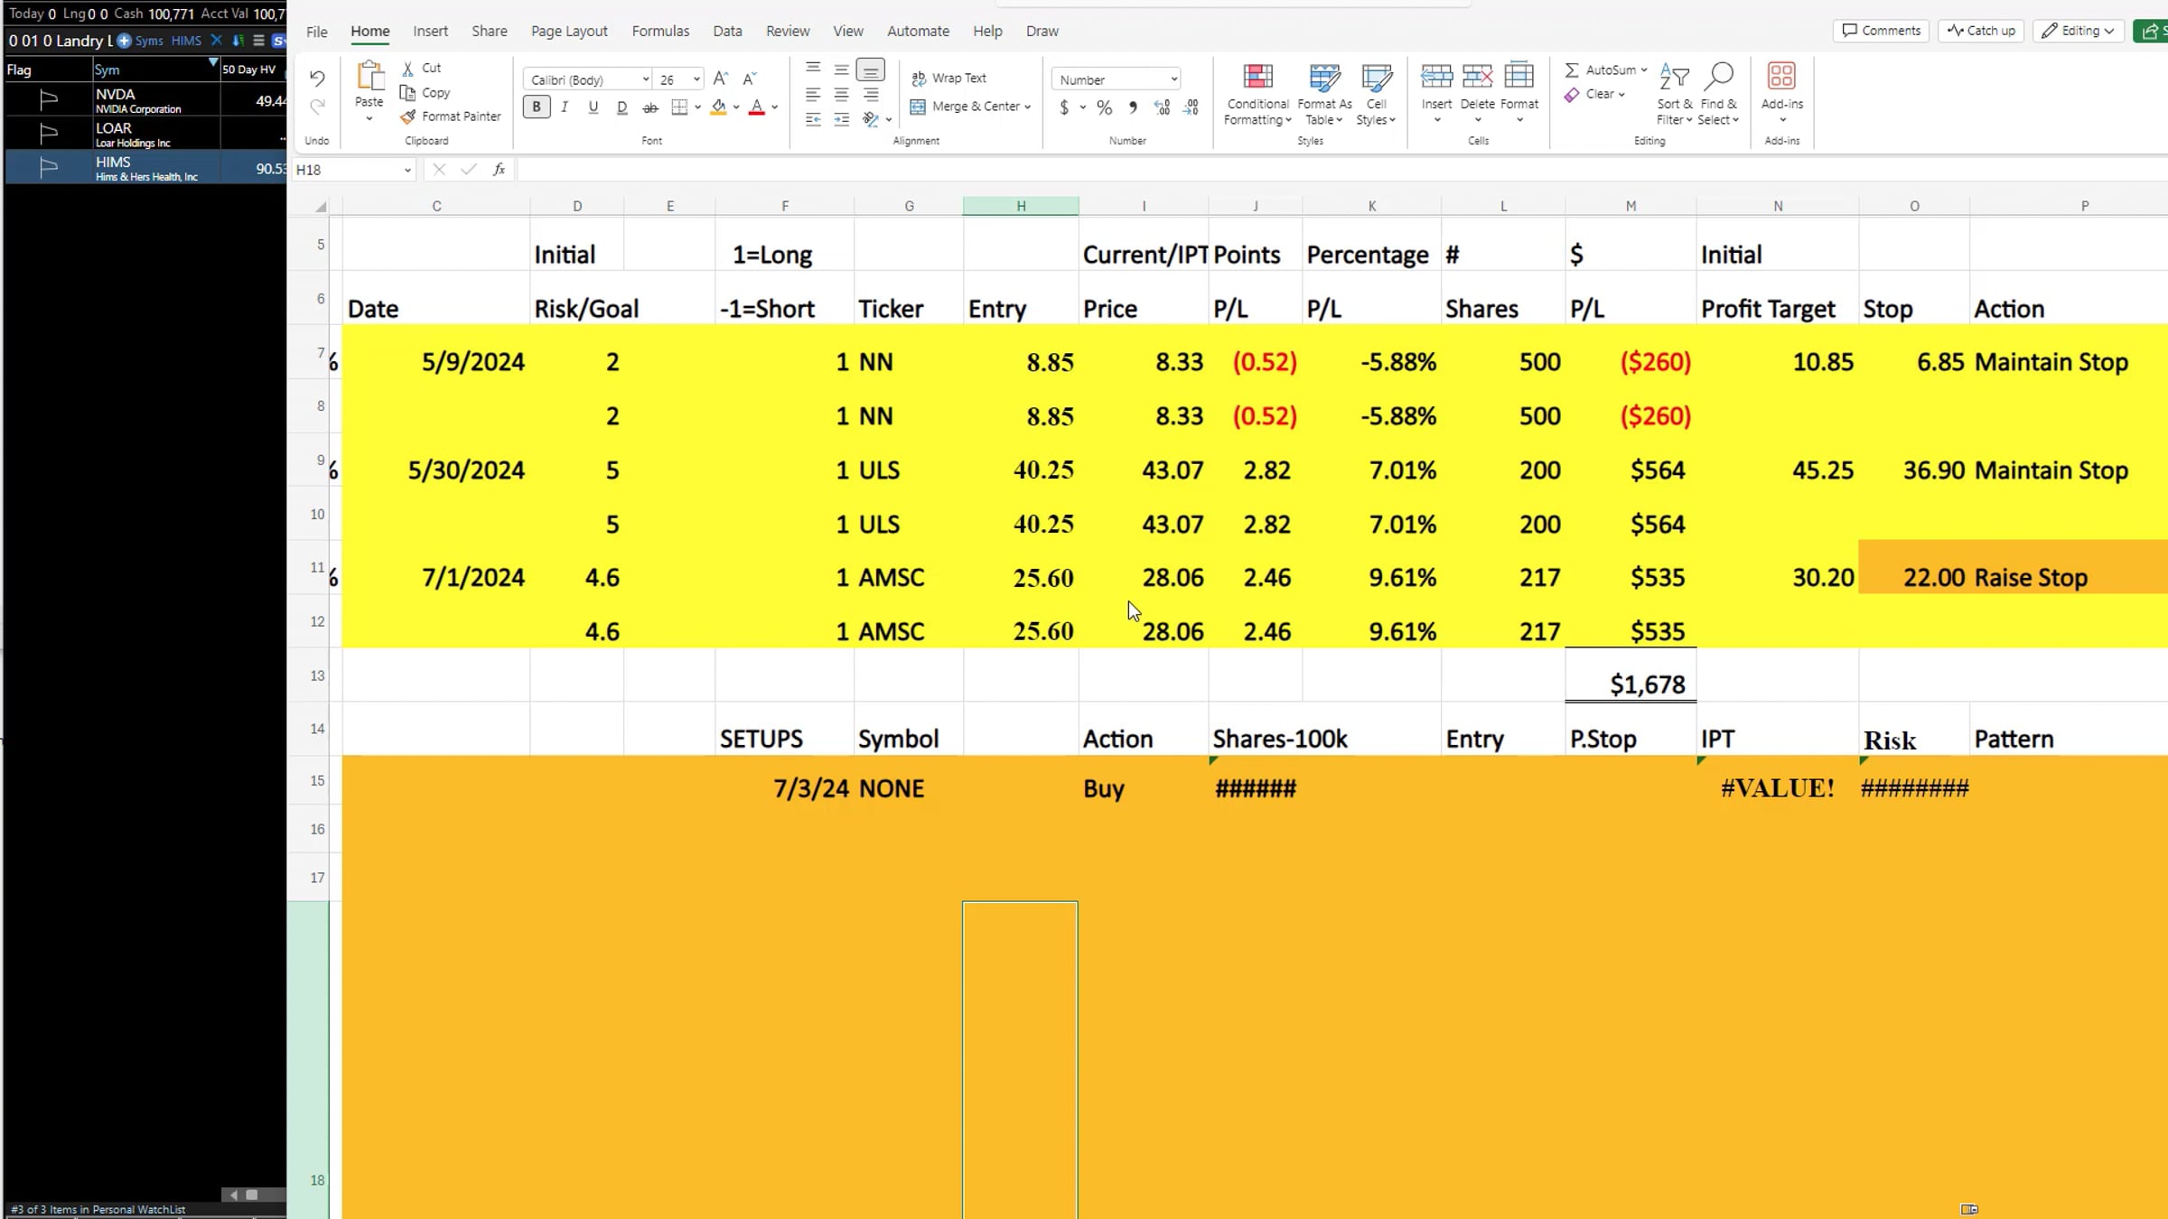This screenshot has width=2168, height=1219.
Task: Click Increase Decimal places icon
Action: pyautogui.click(x=1163, y=108)
